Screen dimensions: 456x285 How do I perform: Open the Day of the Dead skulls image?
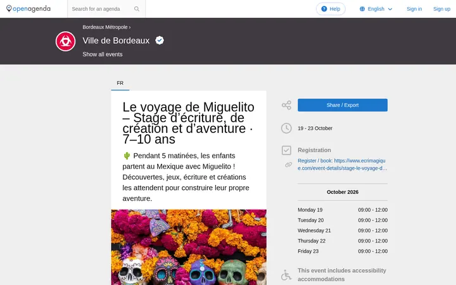pyautogui.click(x=189, y=247)
